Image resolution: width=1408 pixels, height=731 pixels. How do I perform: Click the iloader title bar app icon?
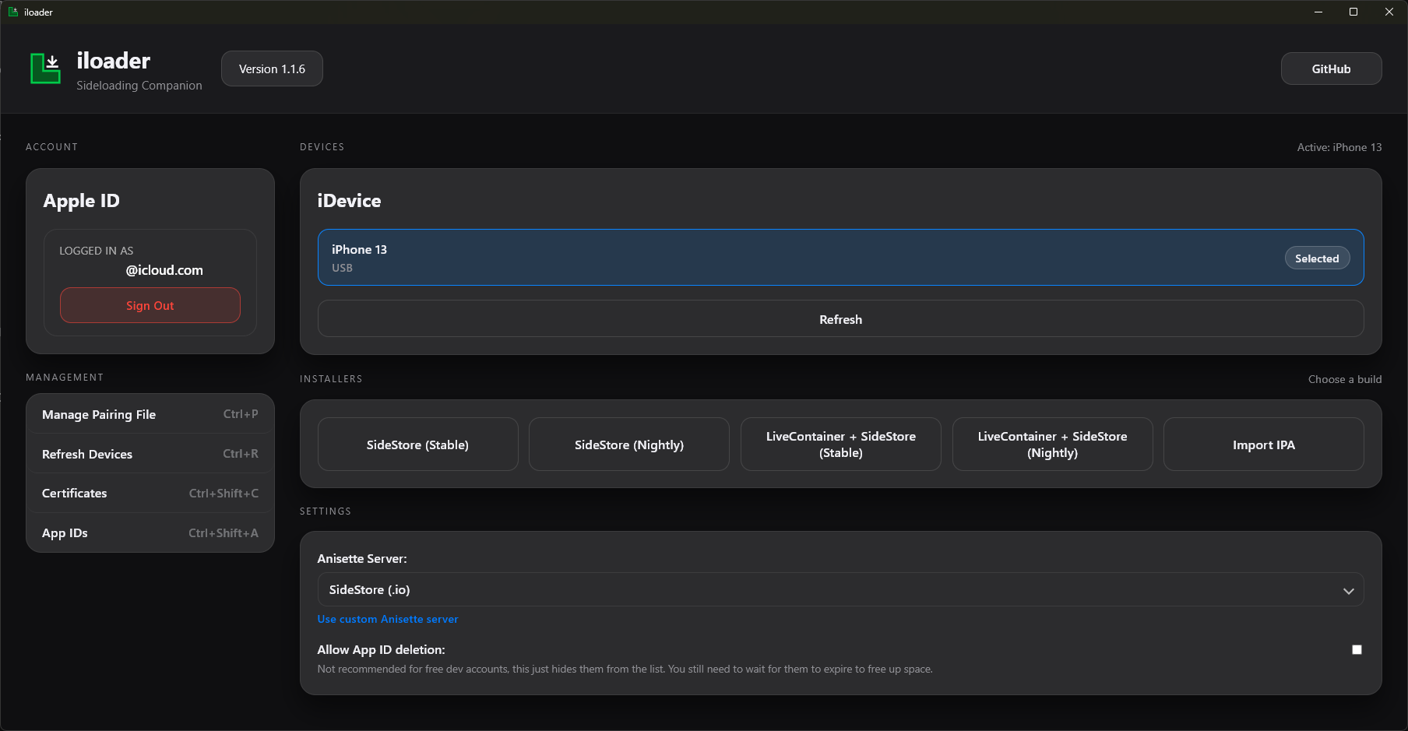point(13,12)
